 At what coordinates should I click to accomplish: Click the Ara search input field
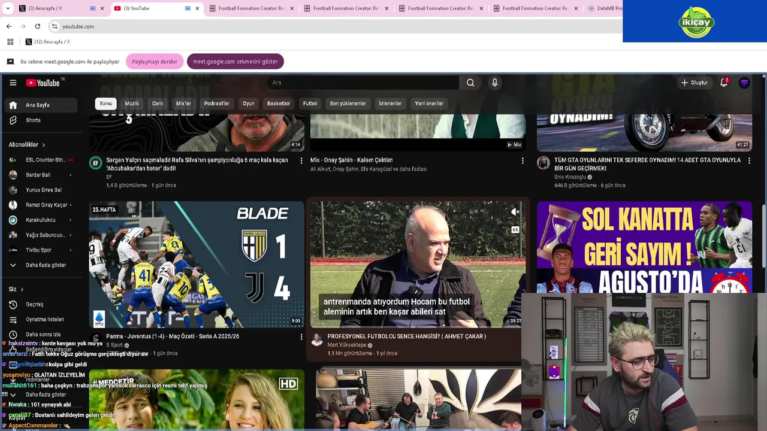(x=363, y=83)
